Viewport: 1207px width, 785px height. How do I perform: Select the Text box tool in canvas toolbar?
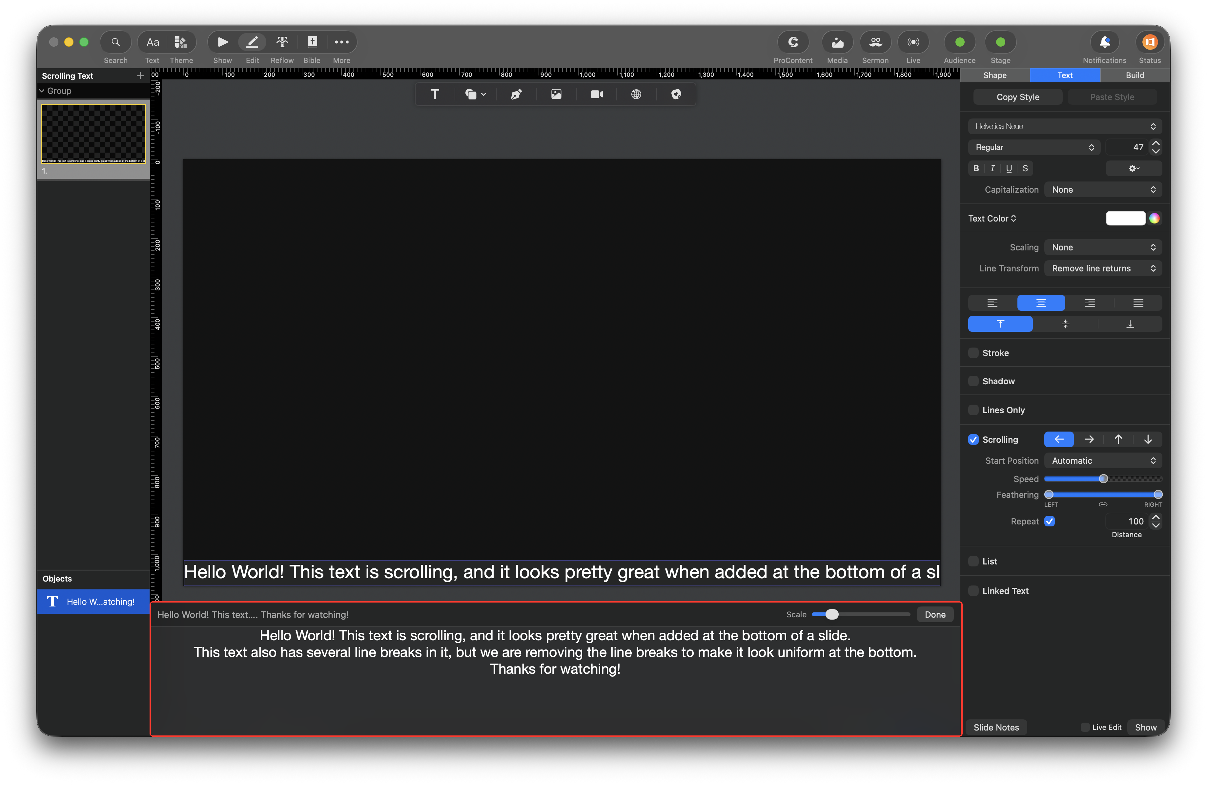pos(435,95)
